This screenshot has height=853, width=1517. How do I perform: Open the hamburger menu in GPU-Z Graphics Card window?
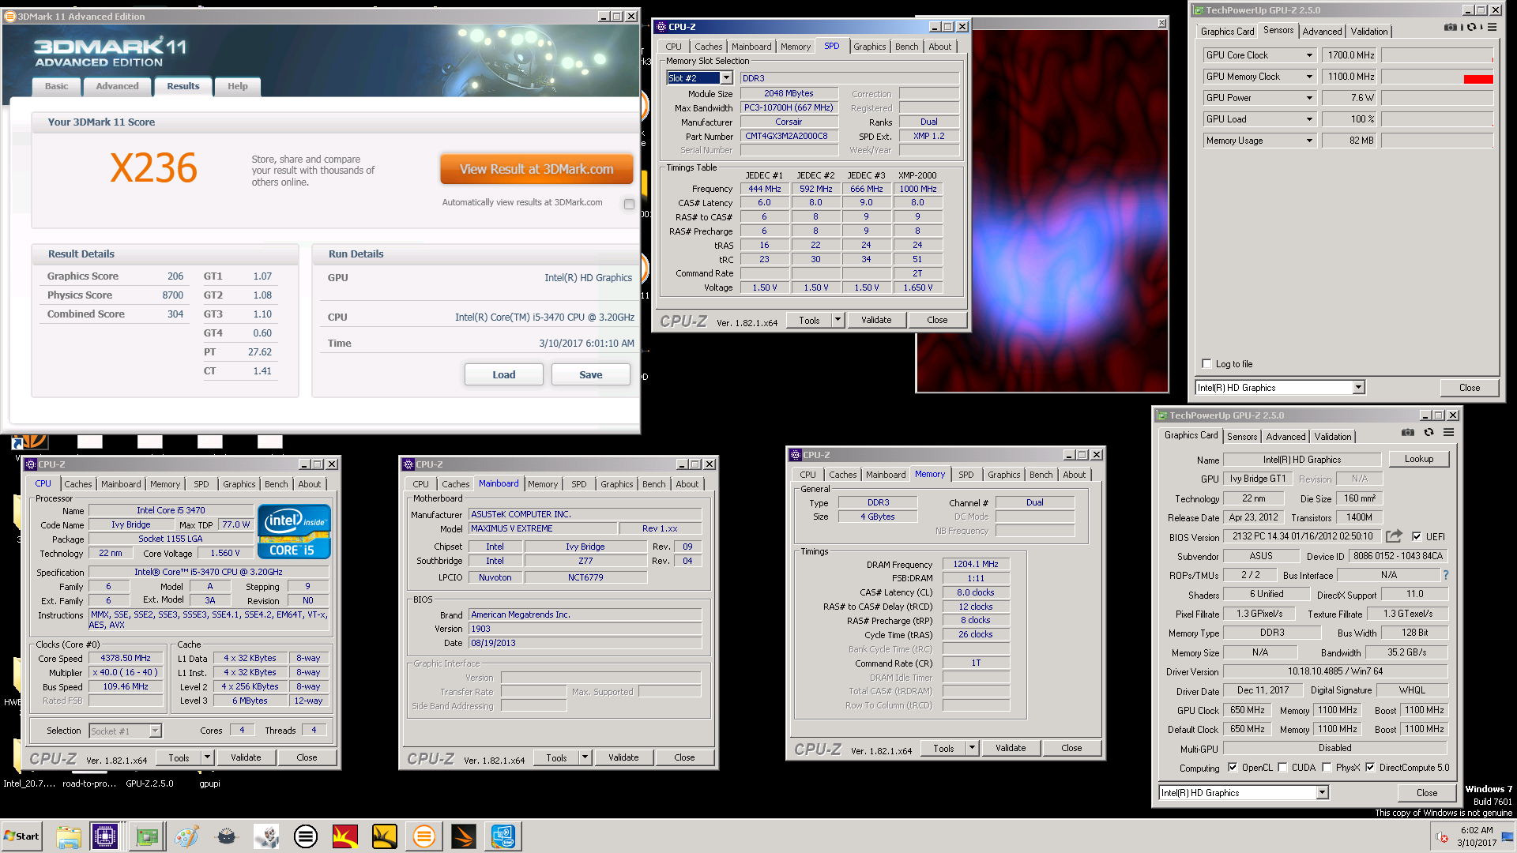(1448, 433)
